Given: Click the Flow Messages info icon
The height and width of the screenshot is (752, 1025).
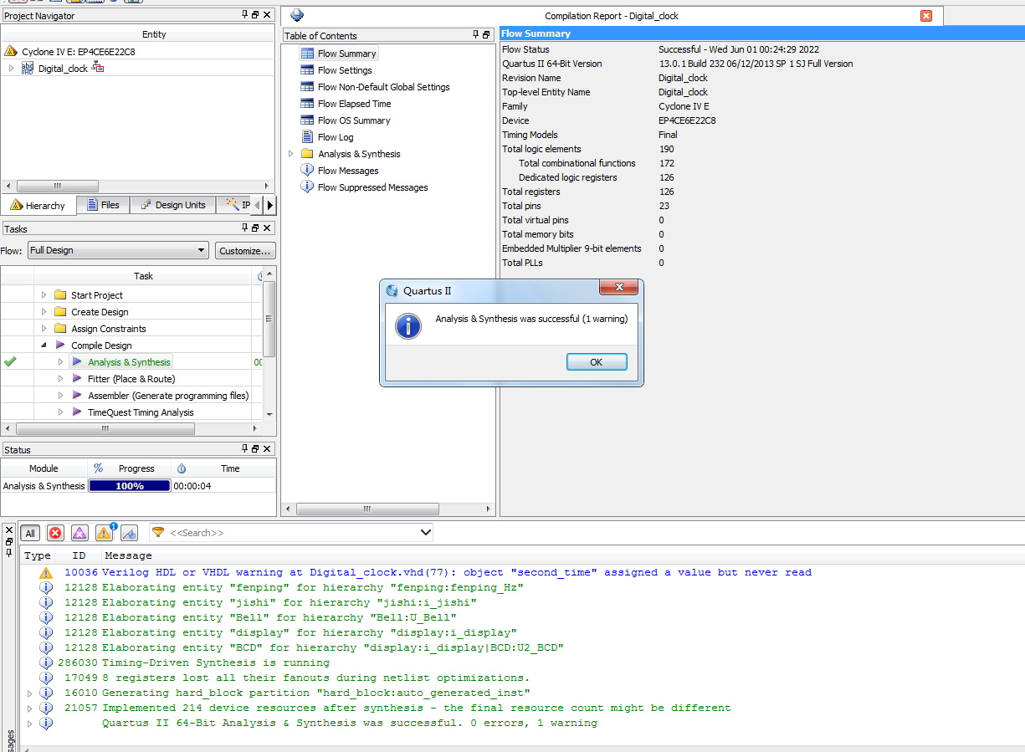Looking at the screenshot, I should tap(307, 171).
